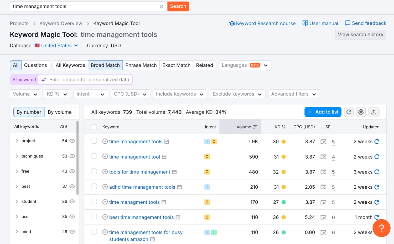
Task: Toggle the eye icon for 'student' group
Action: [x=72, y=202]
